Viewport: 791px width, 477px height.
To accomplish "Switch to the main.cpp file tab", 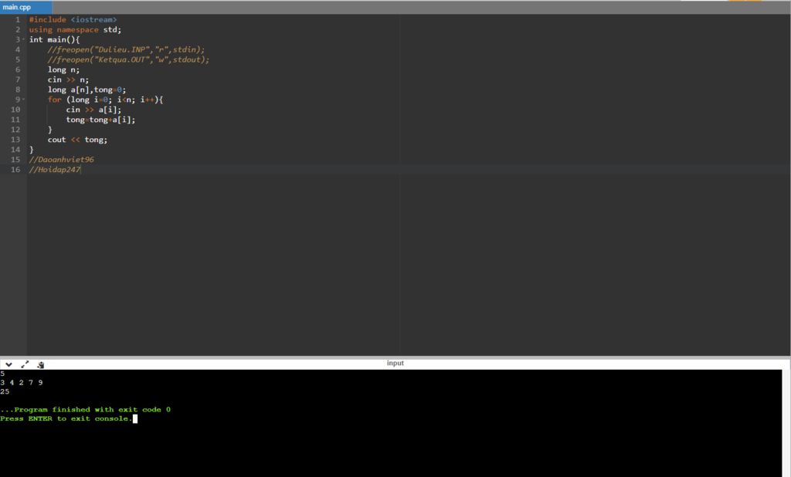I will (25, 7).
